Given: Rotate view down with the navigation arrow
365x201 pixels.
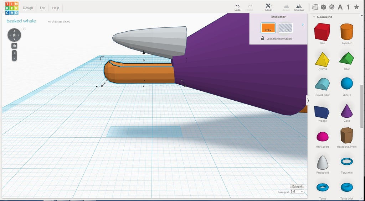Looking at the screenshot, I should coord(14,39).
